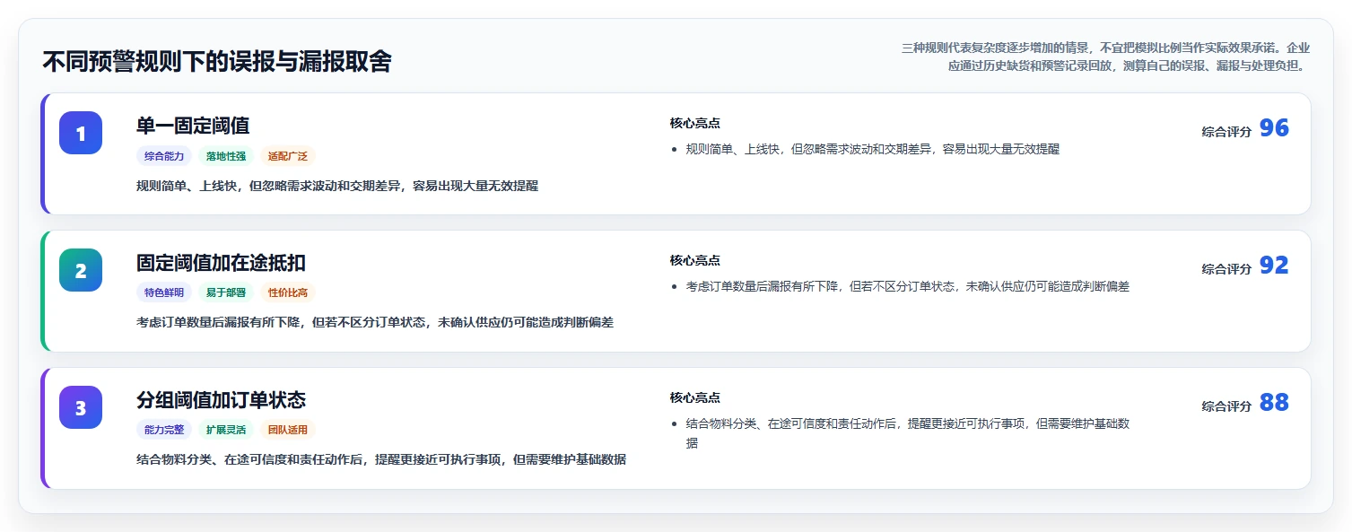Viewport: 1352px width, 532px height.
Task: Click the page title 不同预警规则下的误报与漏报取舍
Action: [x=217, y=61]
